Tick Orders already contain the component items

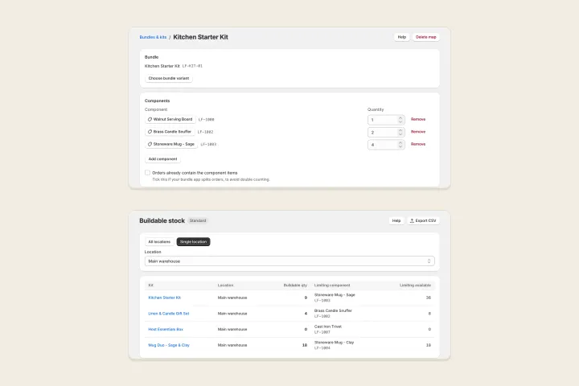point(147,173)
